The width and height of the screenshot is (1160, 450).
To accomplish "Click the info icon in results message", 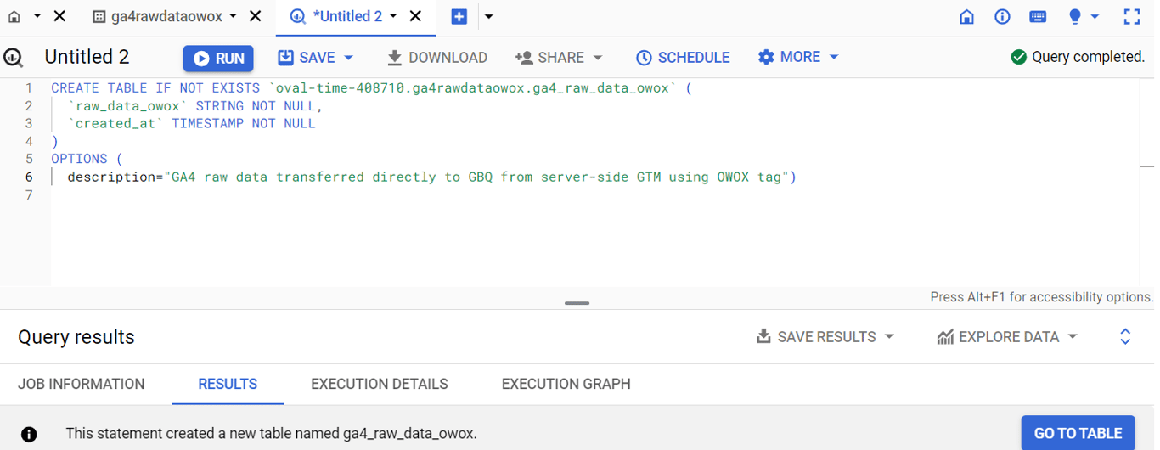I will pyautogui.click(x=29, y=434).
